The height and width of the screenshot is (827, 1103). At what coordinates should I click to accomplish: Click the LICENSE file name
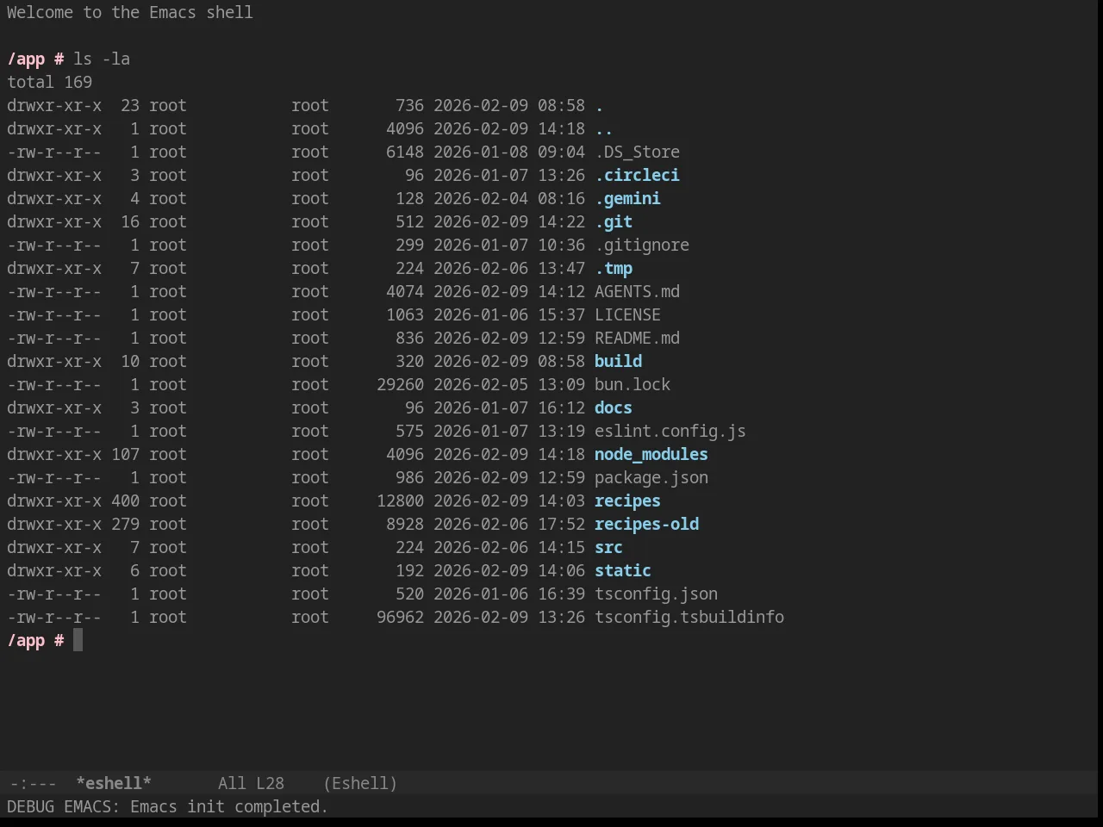coord(627,314)
